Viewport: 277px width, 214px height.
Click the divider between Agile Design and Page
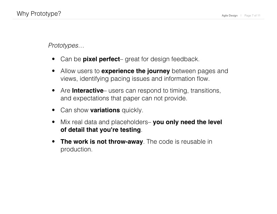[x=241, y=15]
